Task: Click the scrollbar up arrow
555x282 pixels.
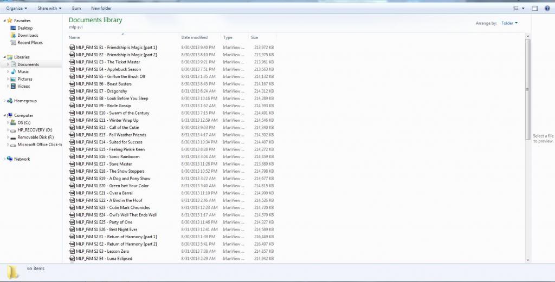Action: (528, 36)
